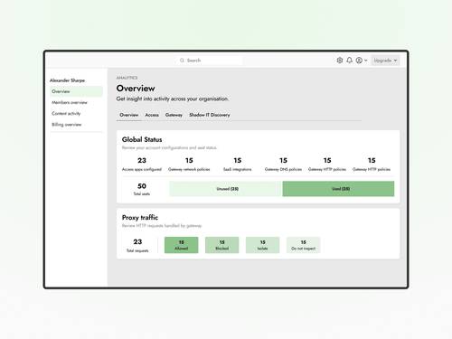This screenshot has width=452, height=339.
Task: Open the Upgrade dropdown
Action: coord(385,61)
